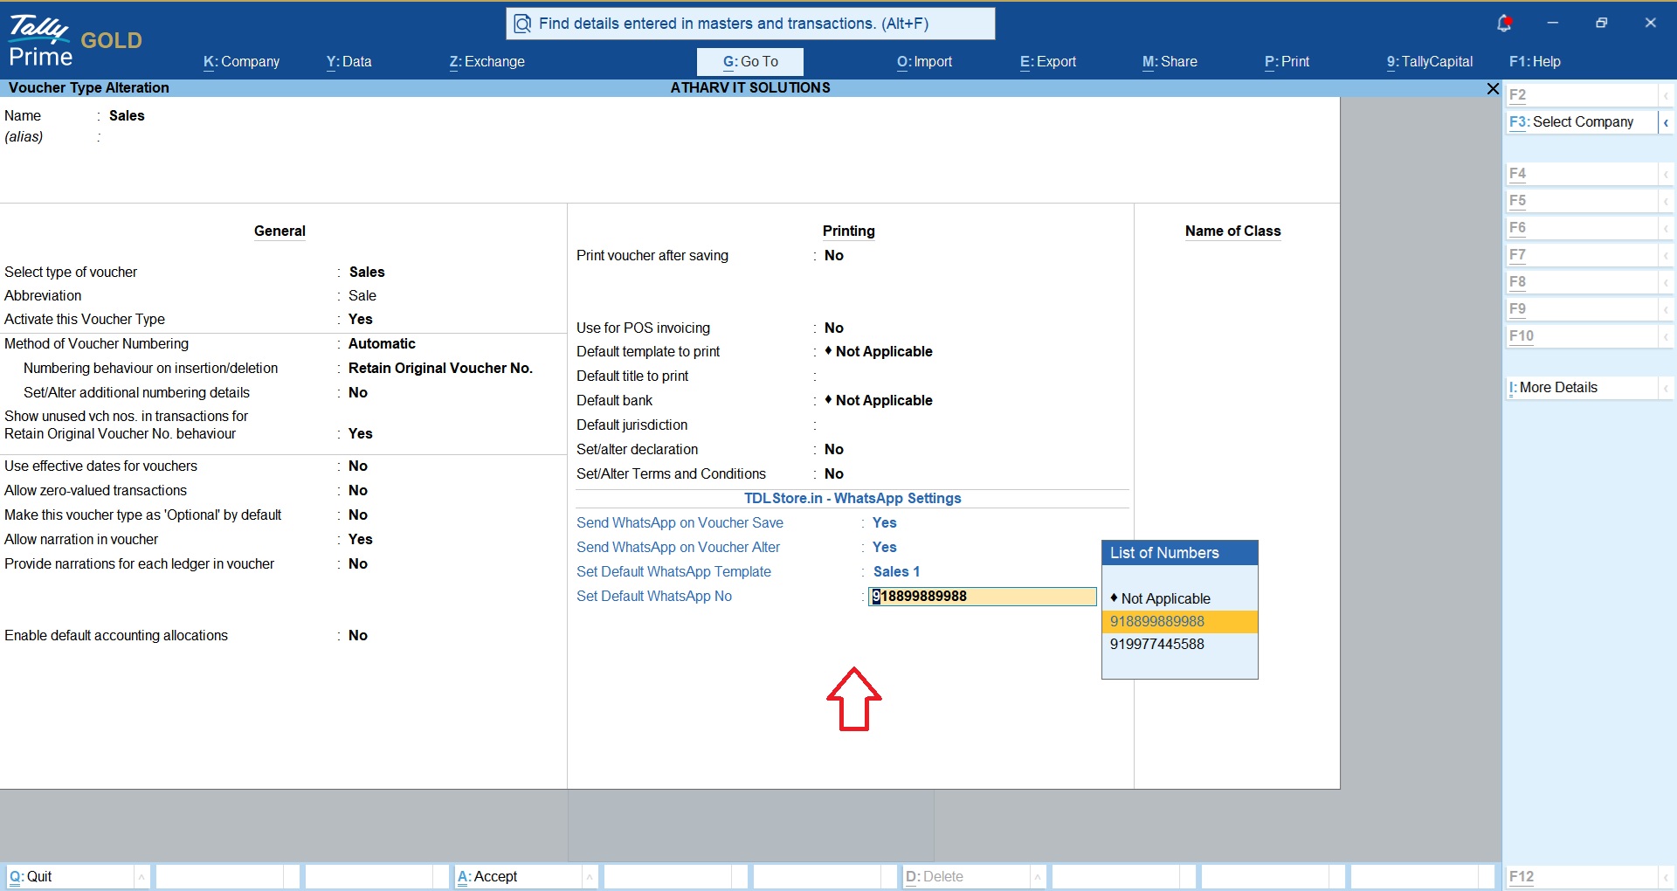Open the G: Go To menu
This screenshot has height=891, width=1677.
750,61
